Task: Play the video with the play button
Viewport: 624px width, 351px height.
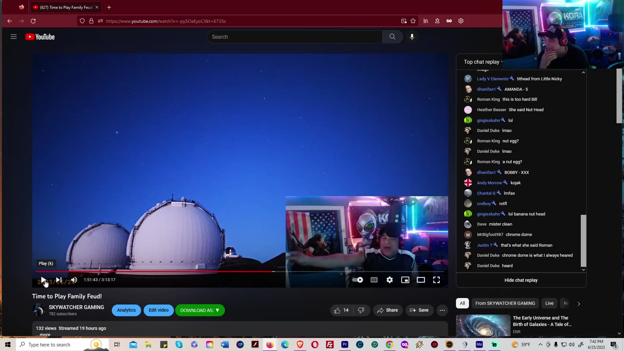Action: coord(43,280)
